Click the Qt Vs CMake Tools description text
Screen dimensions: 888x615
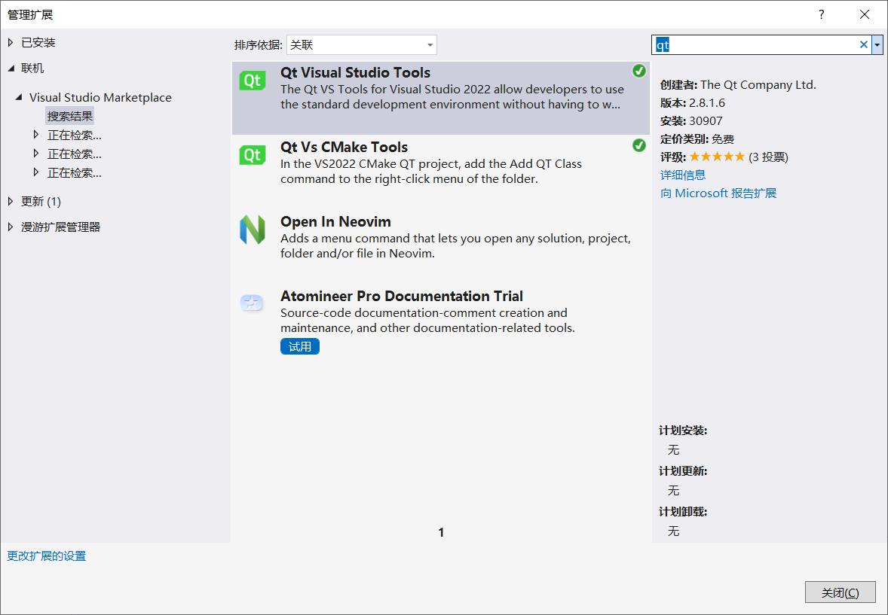point(431,171)
